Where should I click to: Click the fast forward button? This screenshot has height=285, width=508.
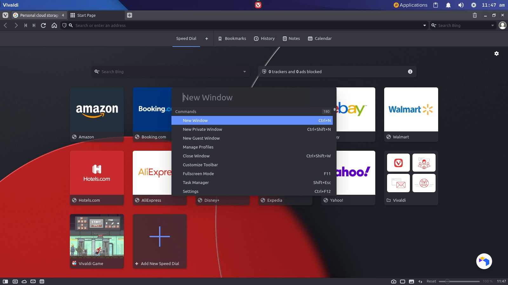[34, 25]
